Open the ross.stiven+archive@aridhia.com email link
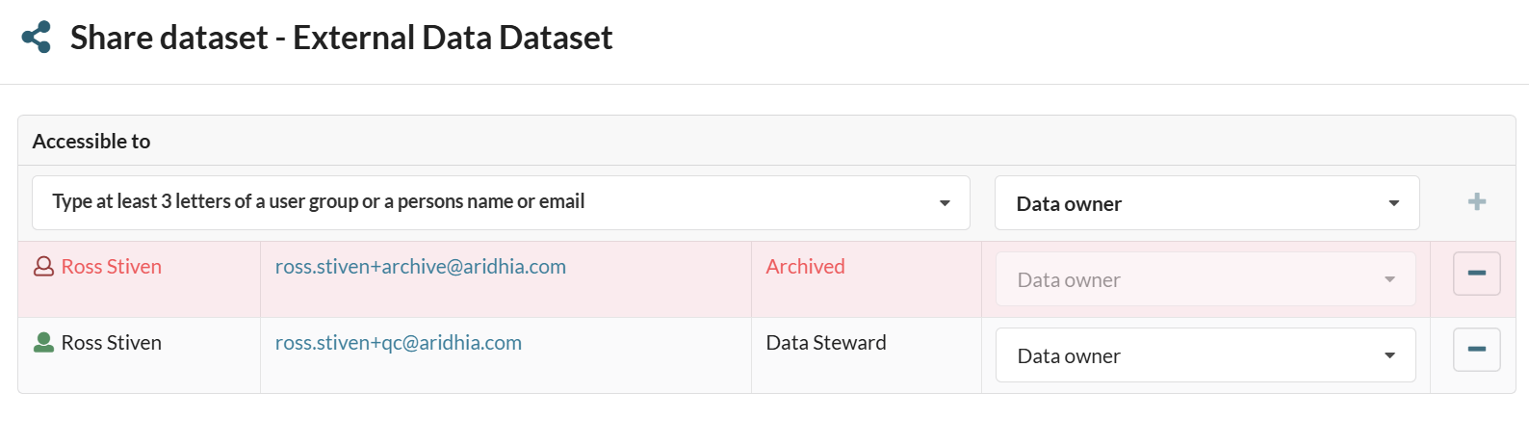Viewport: 1529px width, 446px height. coord(420,267)
